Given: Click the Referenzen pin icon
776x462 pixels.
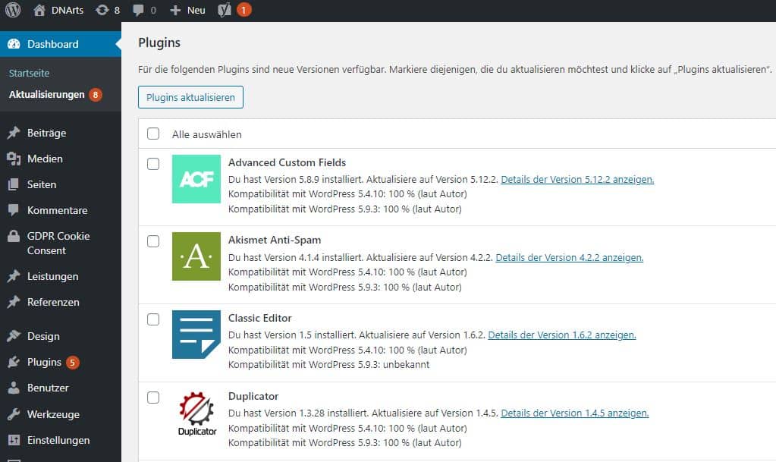Looking at the screenshot, I should (14, 302).
